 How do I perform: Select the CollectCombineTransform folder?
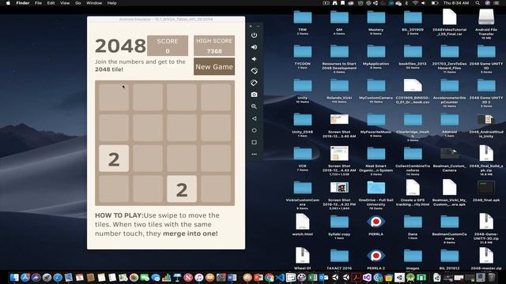tap(413, 154)
